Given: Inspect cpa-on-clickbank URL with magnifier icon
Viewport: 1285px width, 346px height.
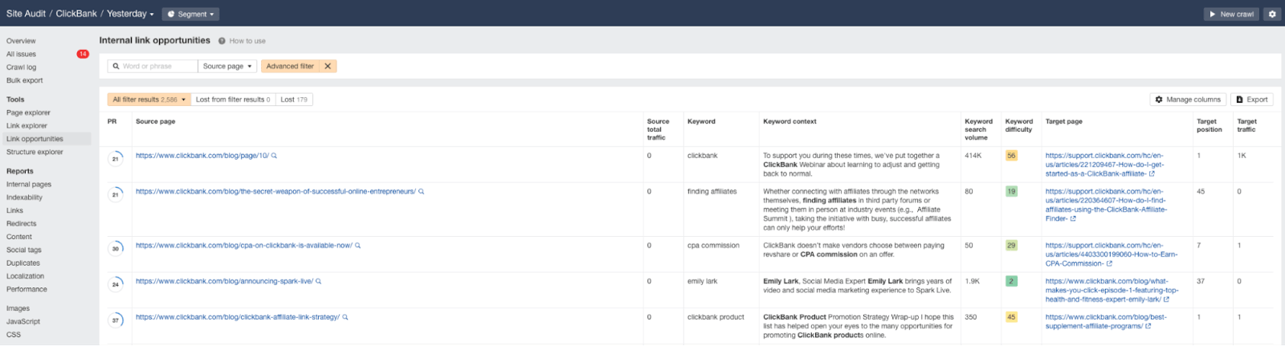Looking at the screenshot, I should pyautogui.click(x=357, y=246).
